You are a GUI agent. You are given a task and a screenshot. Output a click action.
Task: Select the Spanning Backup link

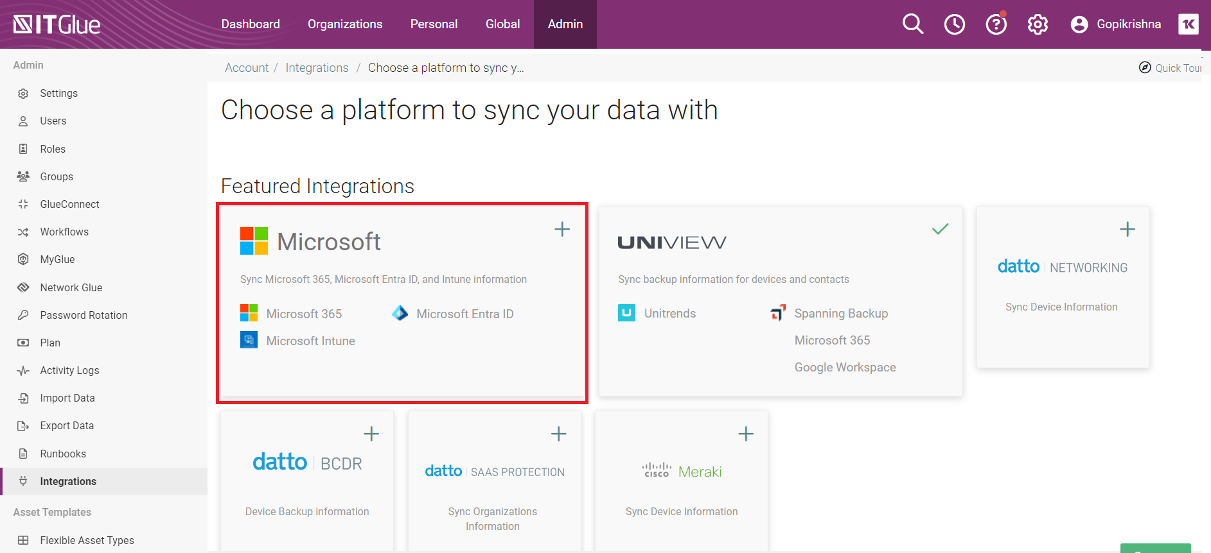point(841,313)
